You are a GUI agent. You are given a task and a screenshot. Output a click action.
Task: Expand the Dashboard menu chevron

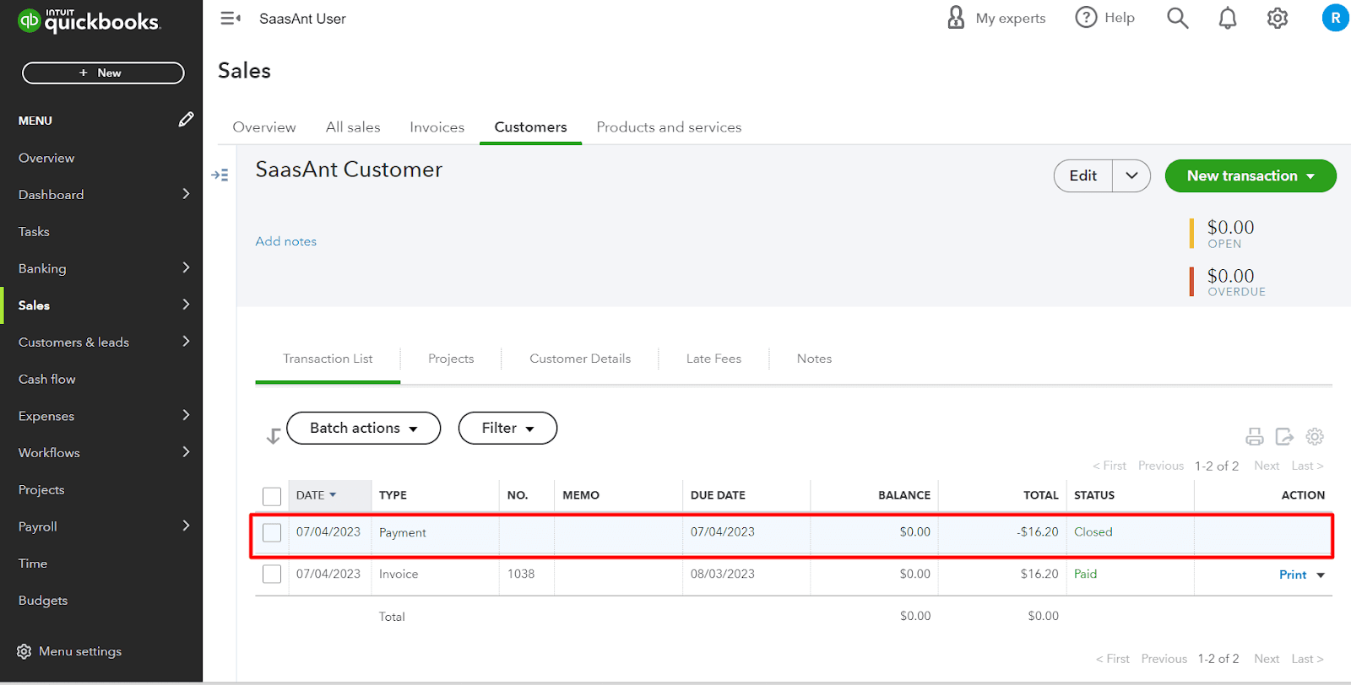pos(186,194)
